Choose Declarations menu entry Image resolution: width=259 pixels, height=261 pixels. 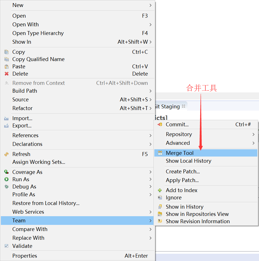[77, 144]
